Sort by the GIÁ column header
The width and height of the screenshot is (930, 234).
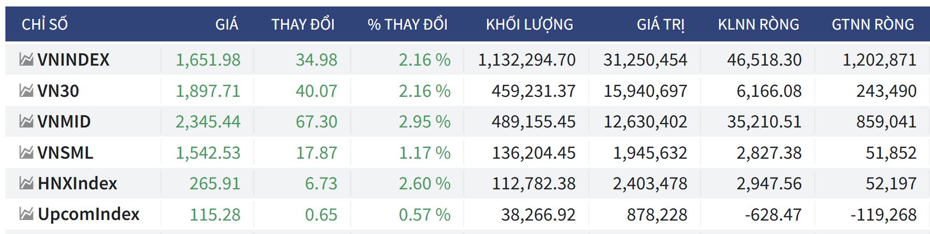[x=227, y=24]
